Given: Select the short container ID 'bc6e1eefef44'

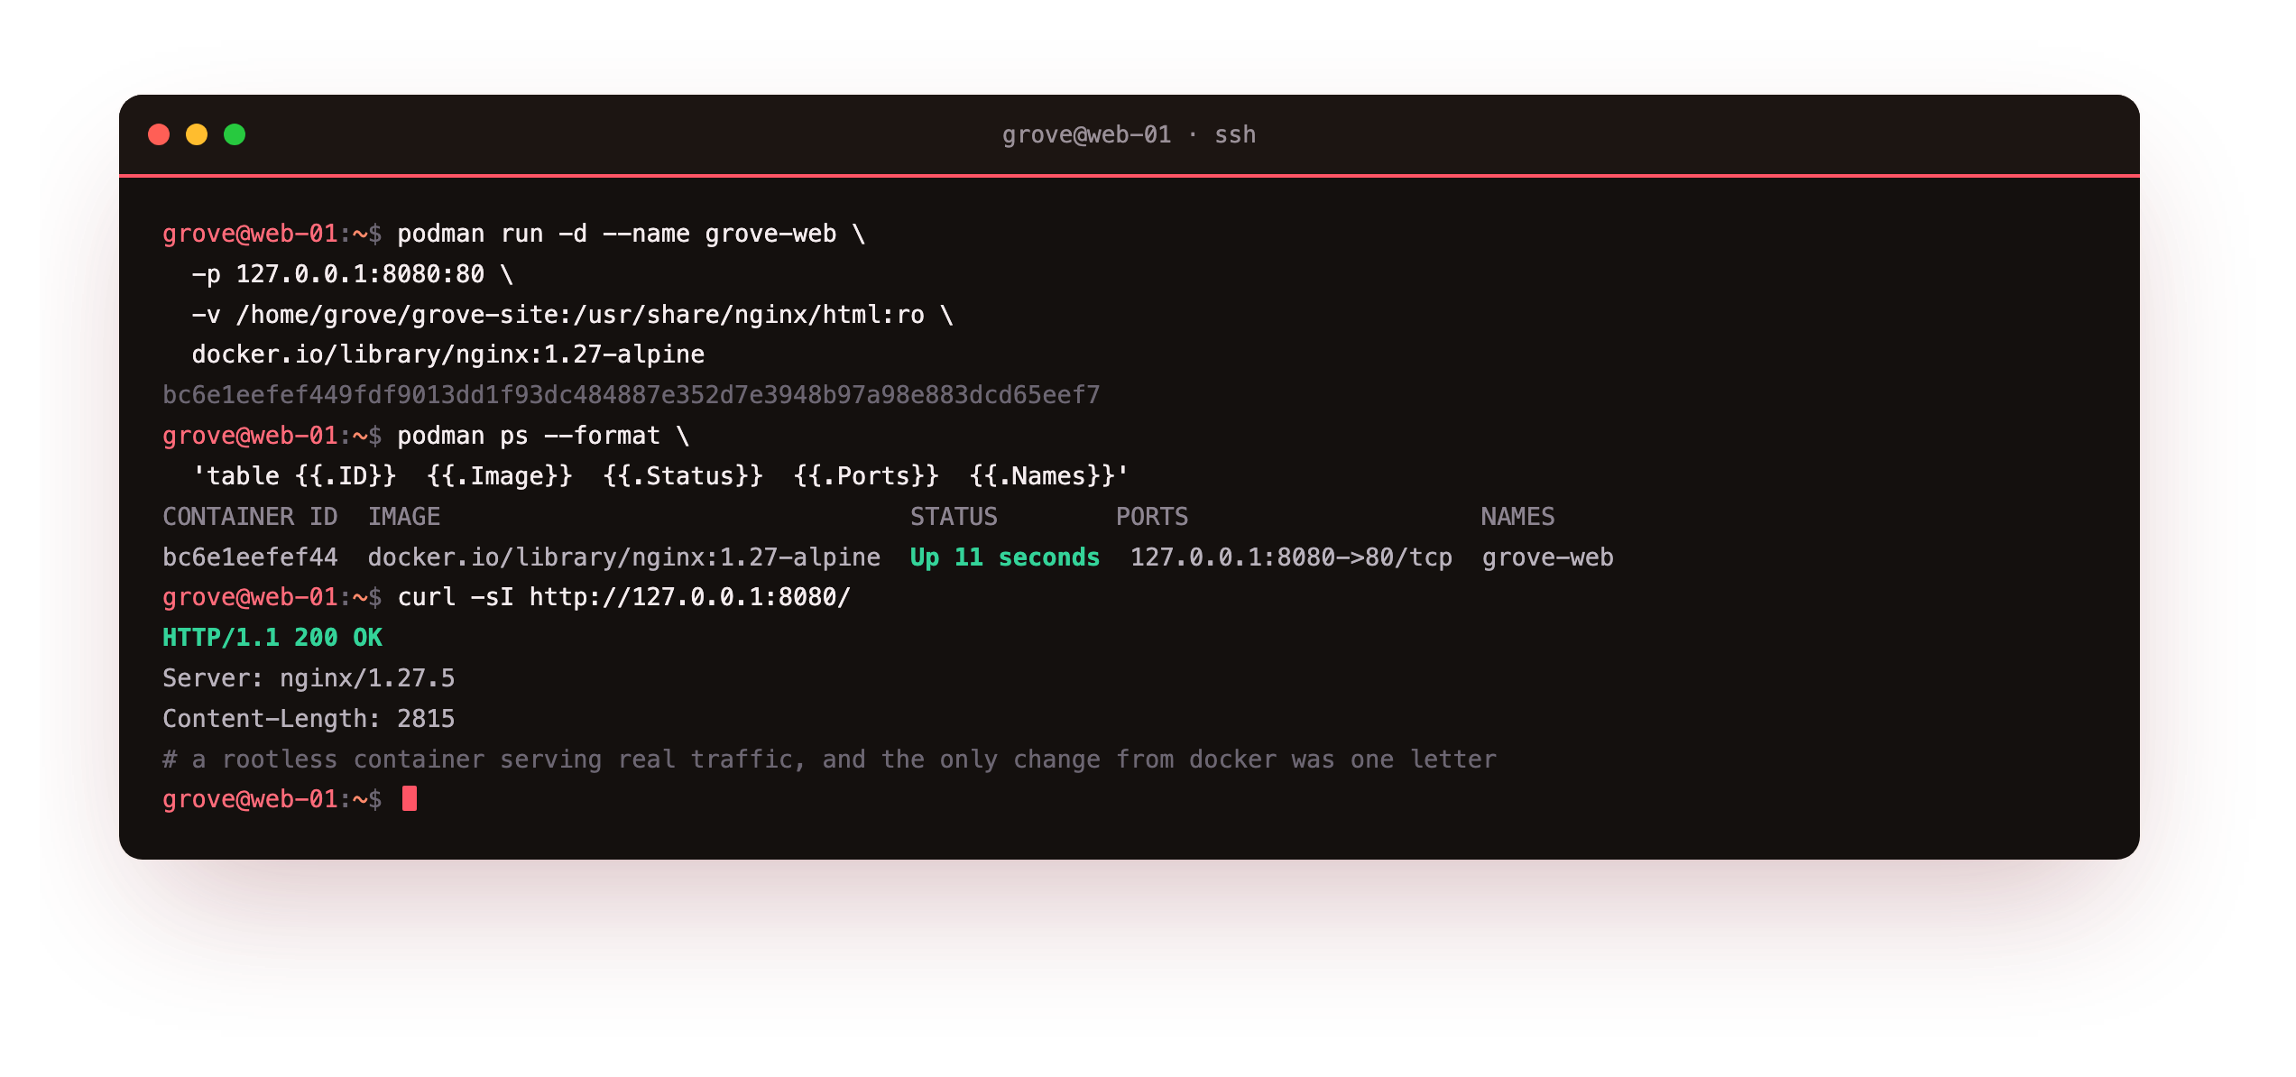Looking at the screenshot, I should pyautogui.click(x=250, y=557).
